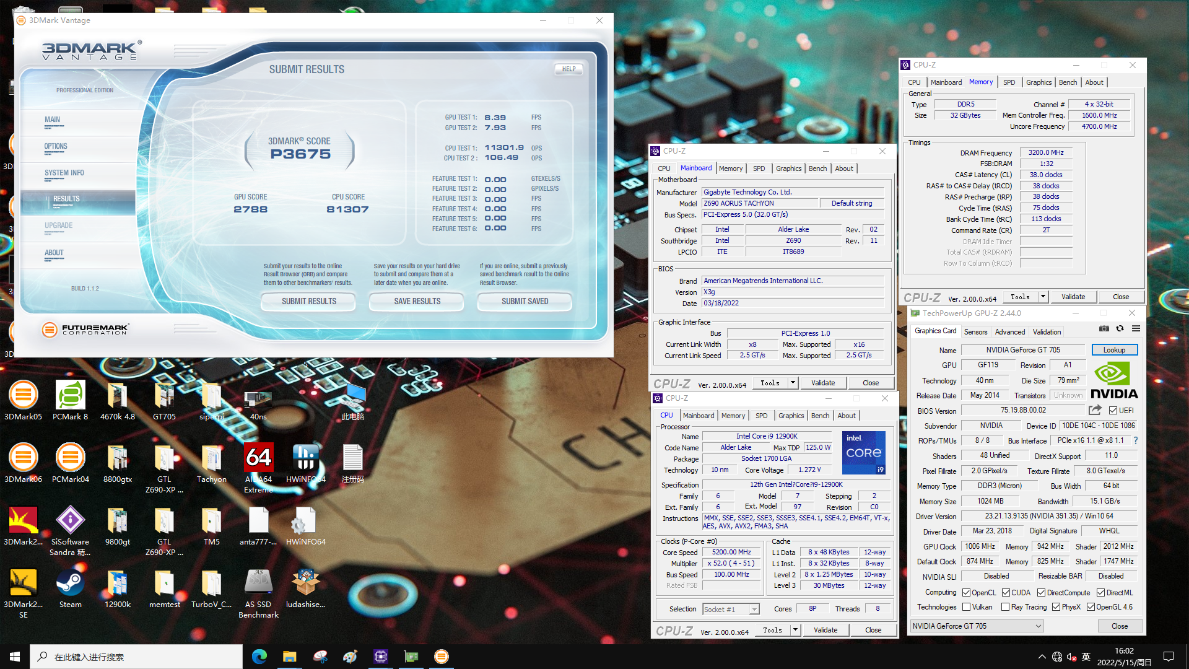Toggle the OpenCL checkbox
1189x669 pixels.
966,593
